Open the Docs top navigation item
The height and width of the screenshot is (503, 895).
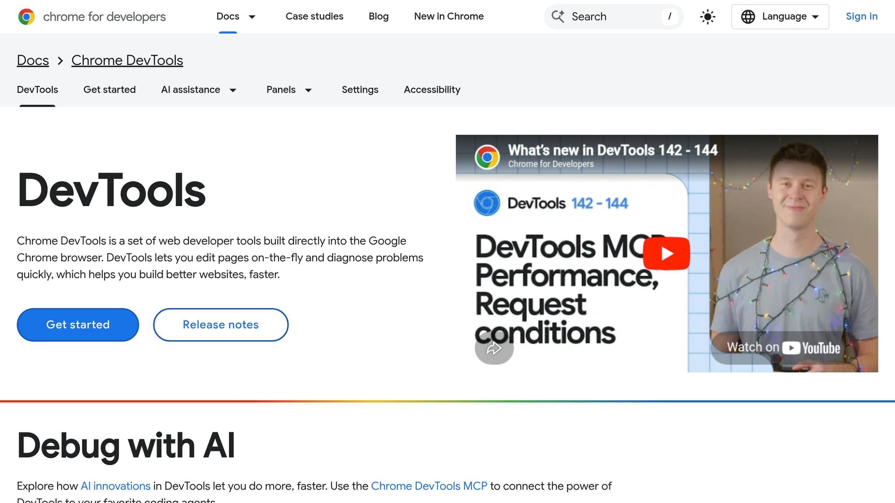(228, 16)
